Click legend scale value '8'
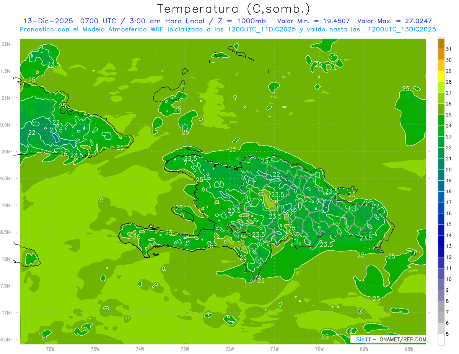Viewport: 459px width, 354px height. point(448,301)
